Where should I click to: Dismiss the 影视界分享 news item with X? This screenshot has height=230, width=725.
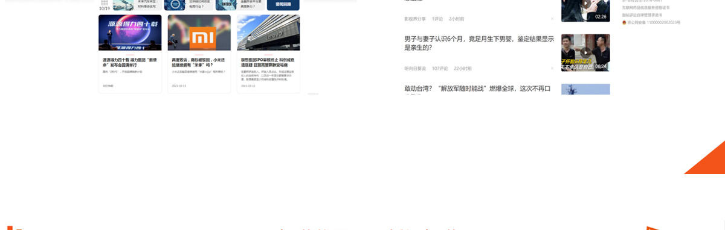click(x=552, y=19)
